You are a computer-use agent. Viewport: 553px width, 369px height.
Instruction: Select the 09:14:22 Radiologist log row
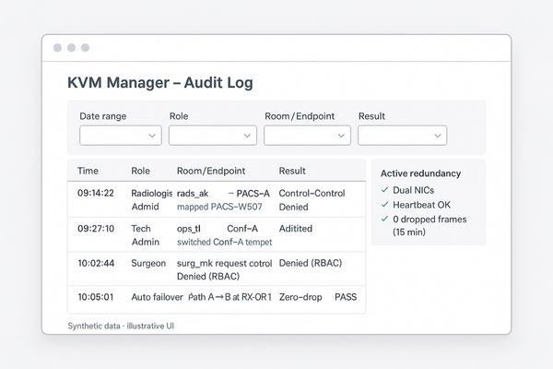[217, 200]
